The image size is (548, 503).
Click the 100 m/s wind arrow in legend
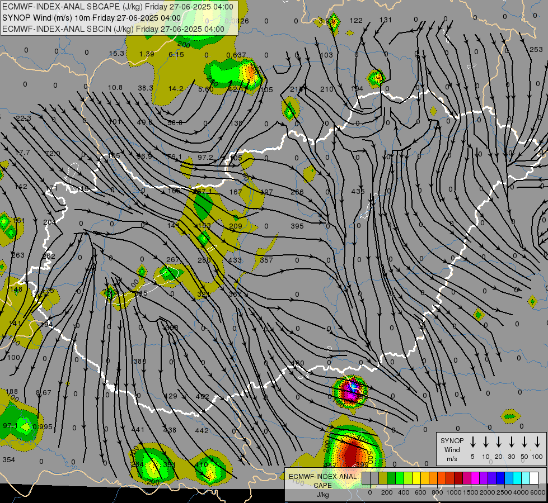tap(537, 442)
